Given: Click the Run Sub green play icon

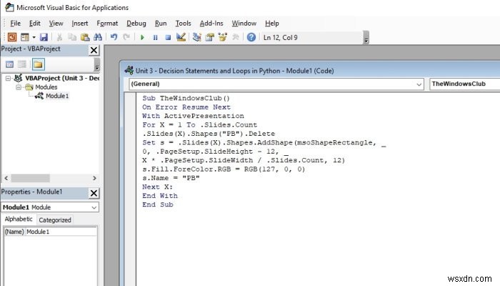Looking at the screenshot, I should click(x=142, y=38).
